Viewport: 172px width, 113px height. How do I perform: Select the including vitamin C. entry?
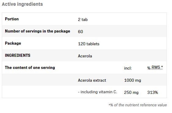(97, 92)
